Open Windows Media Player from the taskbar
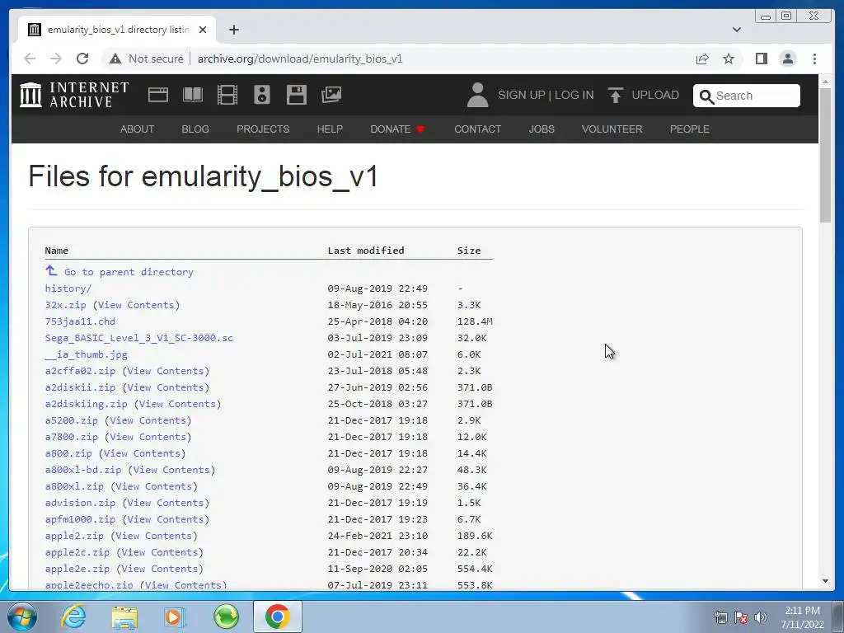Screen dimensions: 844x633 click(x=175, y=617)
